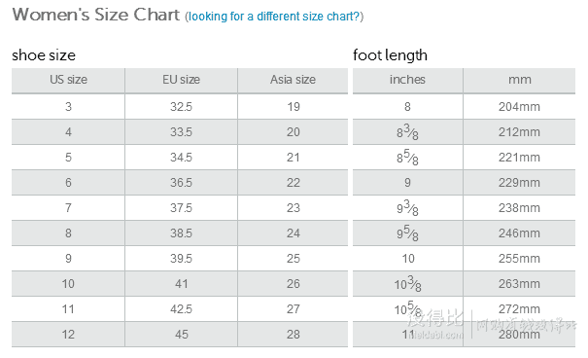Select the US size 12 cell
The image size is (588, 358).
point(68,335)
